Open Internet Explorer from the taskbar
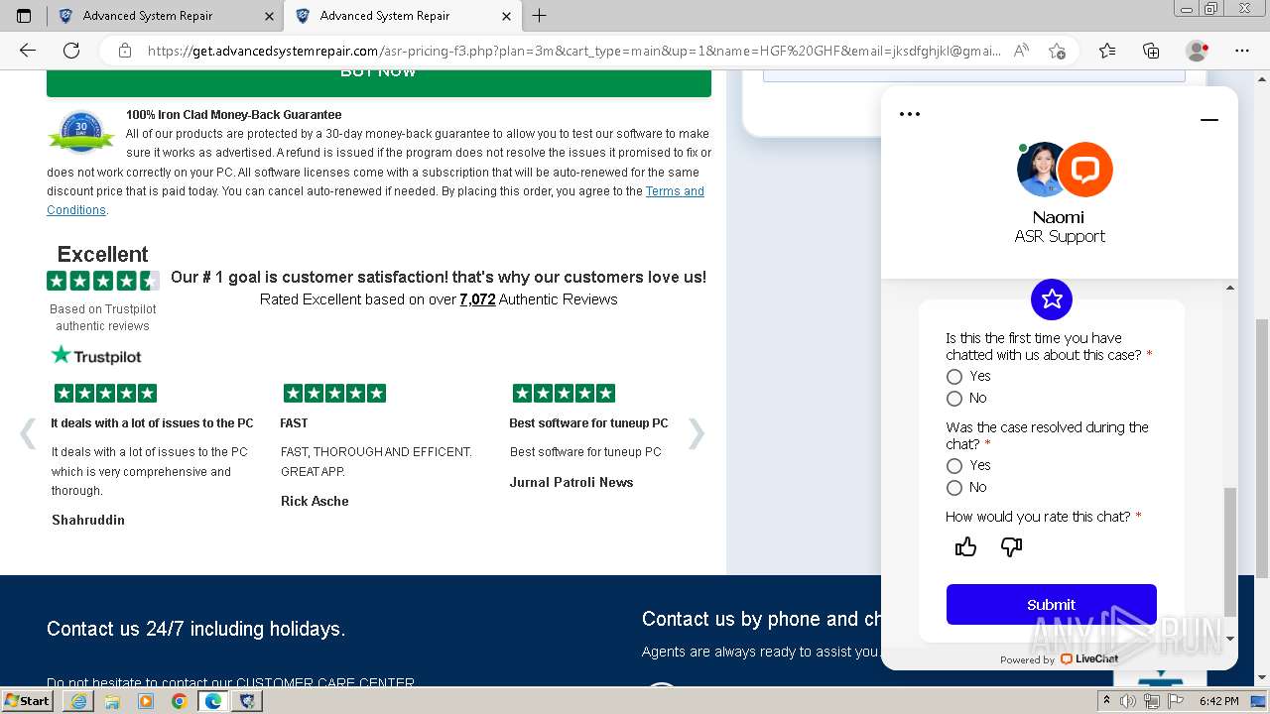 78,701
